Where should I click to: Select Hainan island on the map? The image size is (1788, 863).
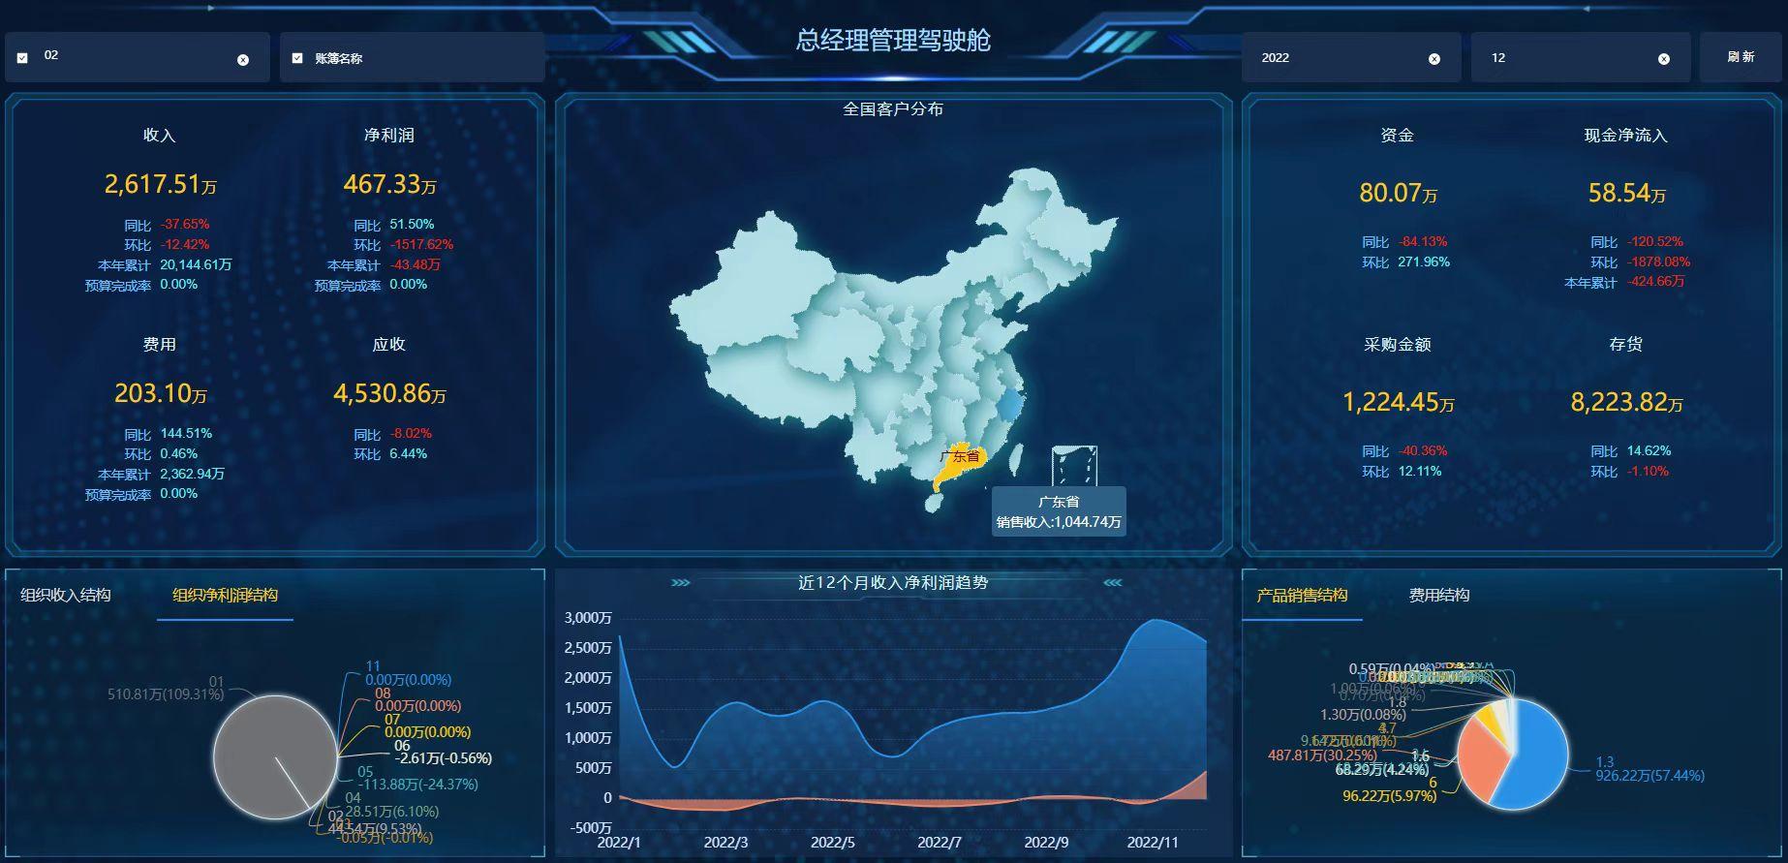(x=935, y=503)
